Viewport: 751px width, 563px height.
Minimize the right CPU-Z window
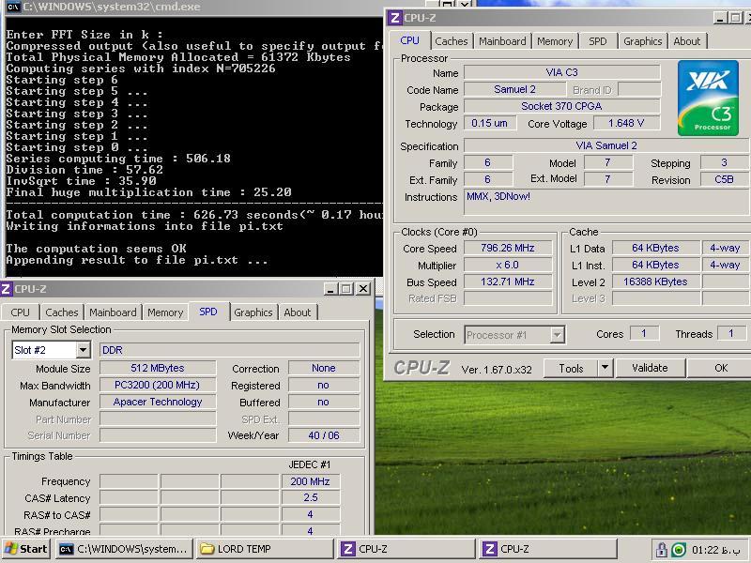pyautogui.click(x=720, y=18)
